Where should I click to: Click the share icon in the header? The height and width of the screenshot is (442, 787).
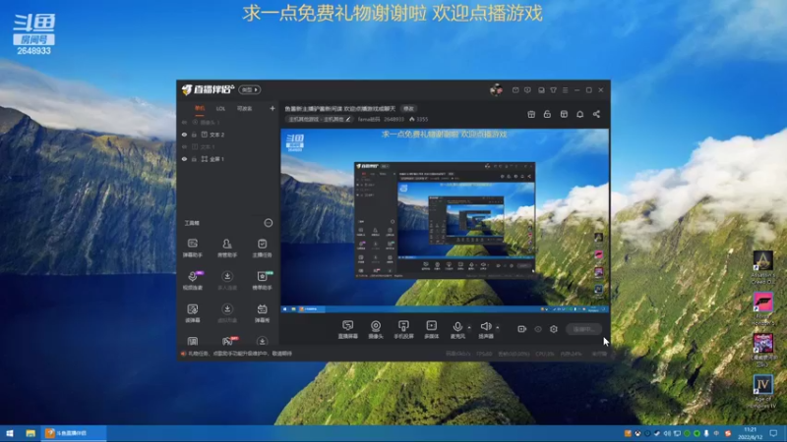tap(596, 114)
